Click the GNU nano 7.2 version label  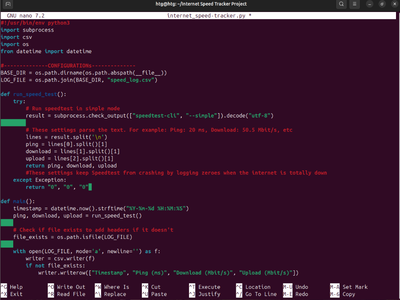[x=26, y=16]
